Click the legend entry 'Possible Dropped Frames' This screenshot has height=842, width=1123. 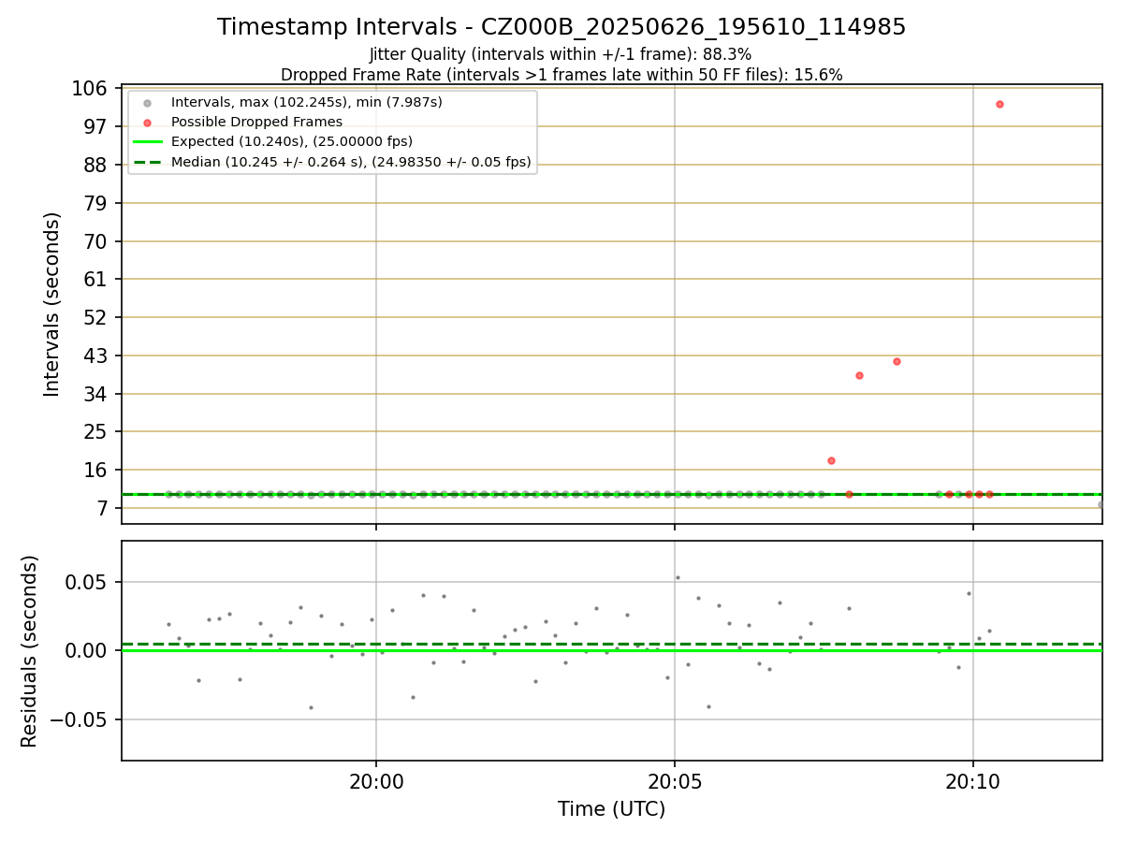pyautogui.click(x=256, y=122)
